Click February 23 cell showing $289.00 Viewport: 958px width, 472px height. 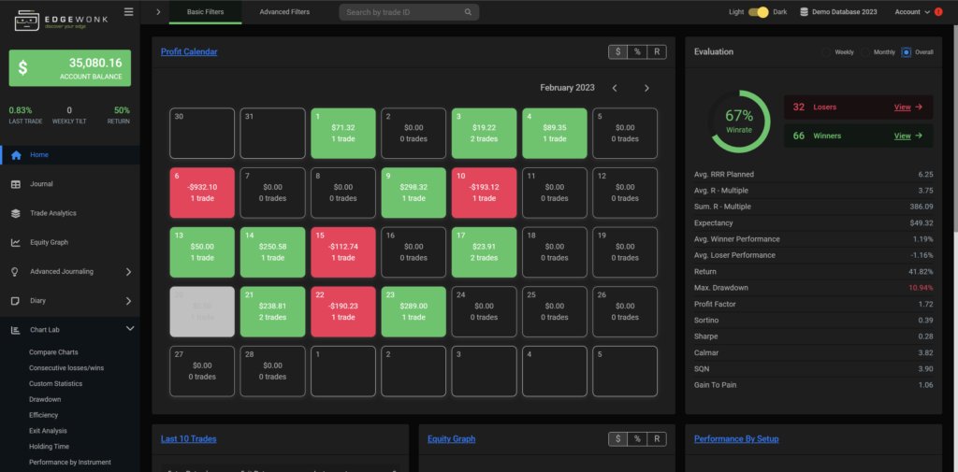pyautogui.click(x=414, y=311)
